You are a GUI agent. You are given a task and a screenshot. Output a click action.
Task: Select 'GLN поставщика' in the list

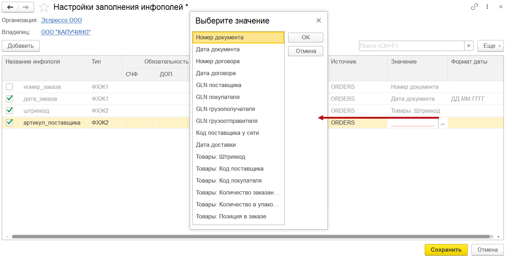point(238,85)
